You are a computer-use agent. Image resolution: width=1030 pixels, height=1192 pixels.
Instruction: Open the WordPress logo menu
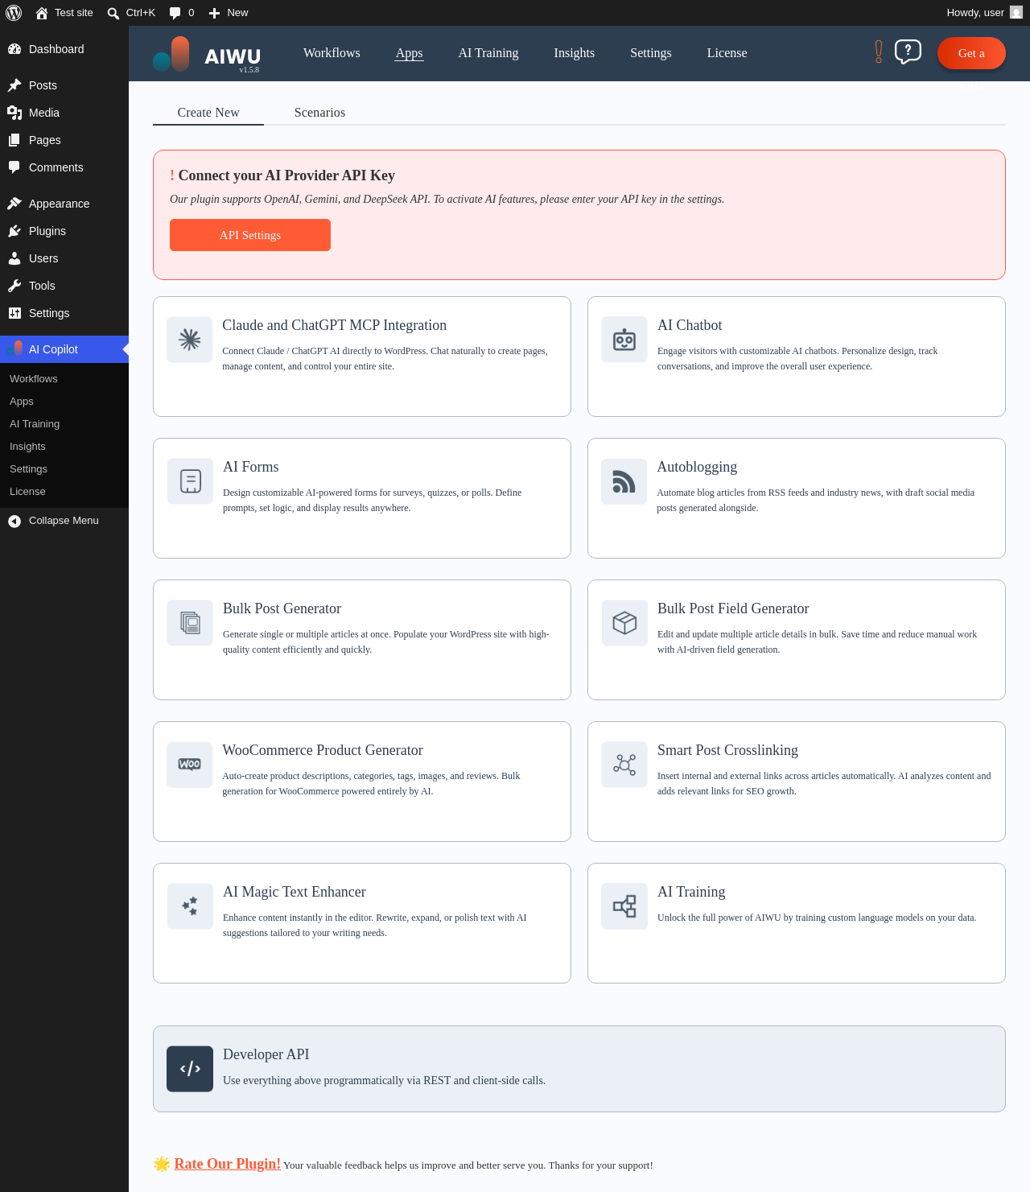tap(14, 13)
